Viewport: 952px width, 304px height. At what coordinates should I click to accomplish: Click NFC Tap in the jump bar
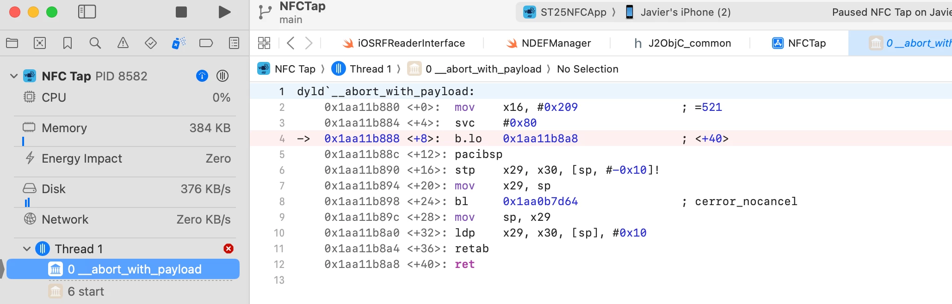click(x=286, y=69)
